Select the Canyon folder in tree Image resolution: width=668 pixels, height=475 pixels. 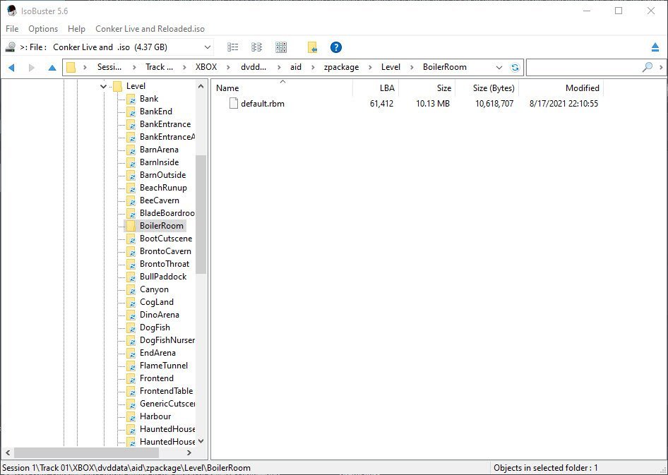(154, 289)
